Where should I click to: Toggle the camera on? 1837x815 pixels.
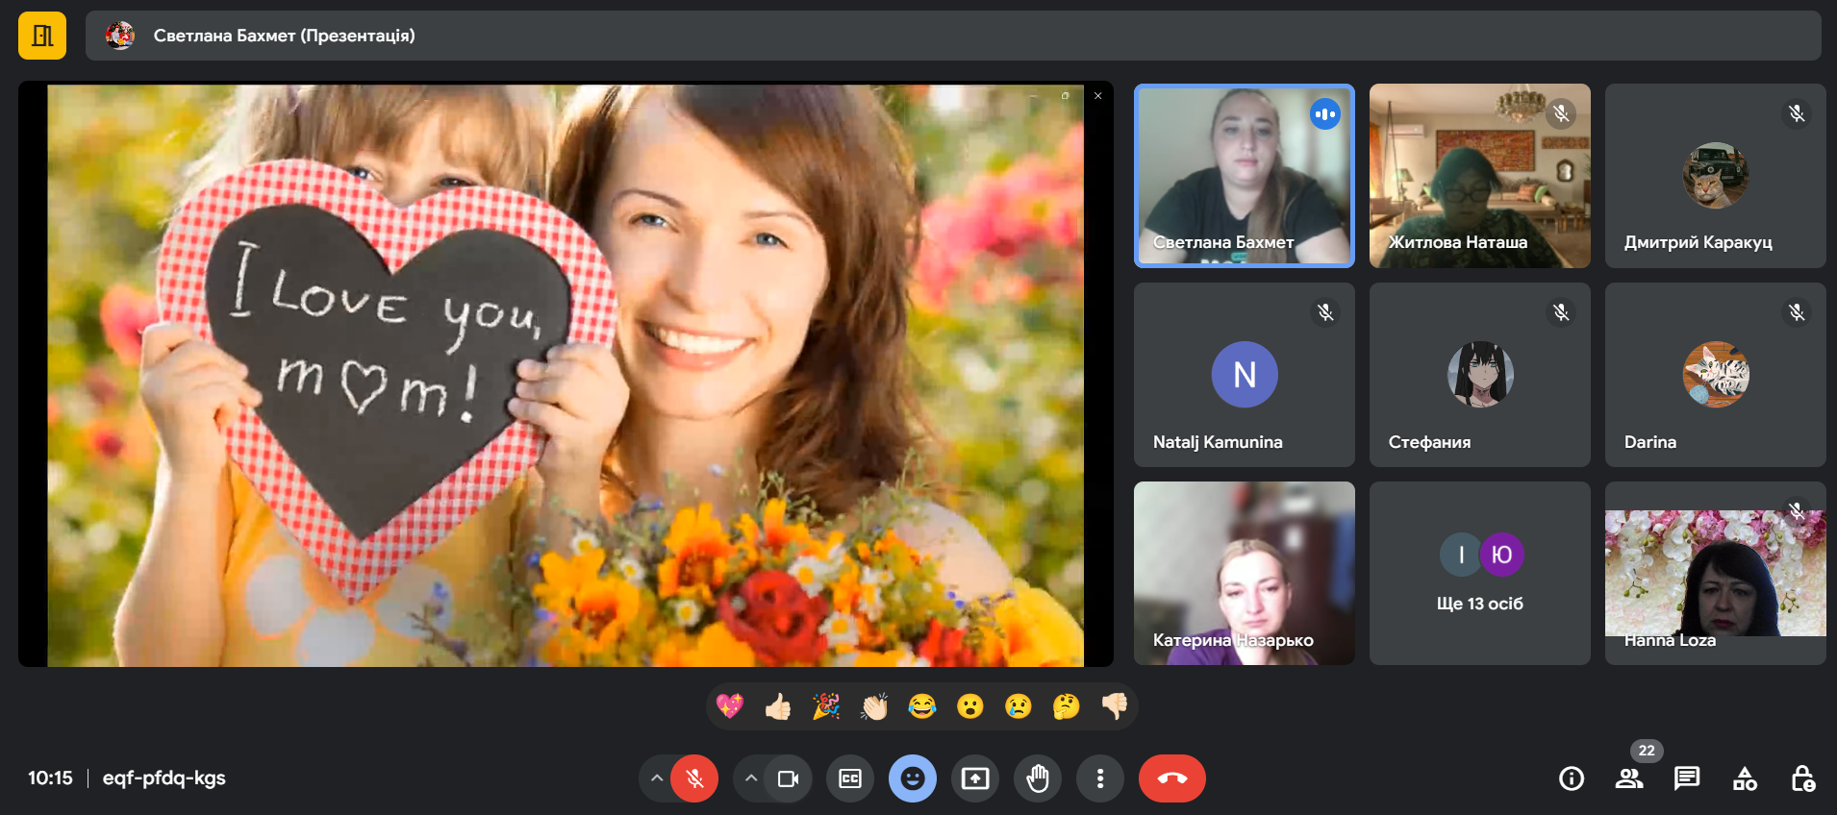click(788, 778)
